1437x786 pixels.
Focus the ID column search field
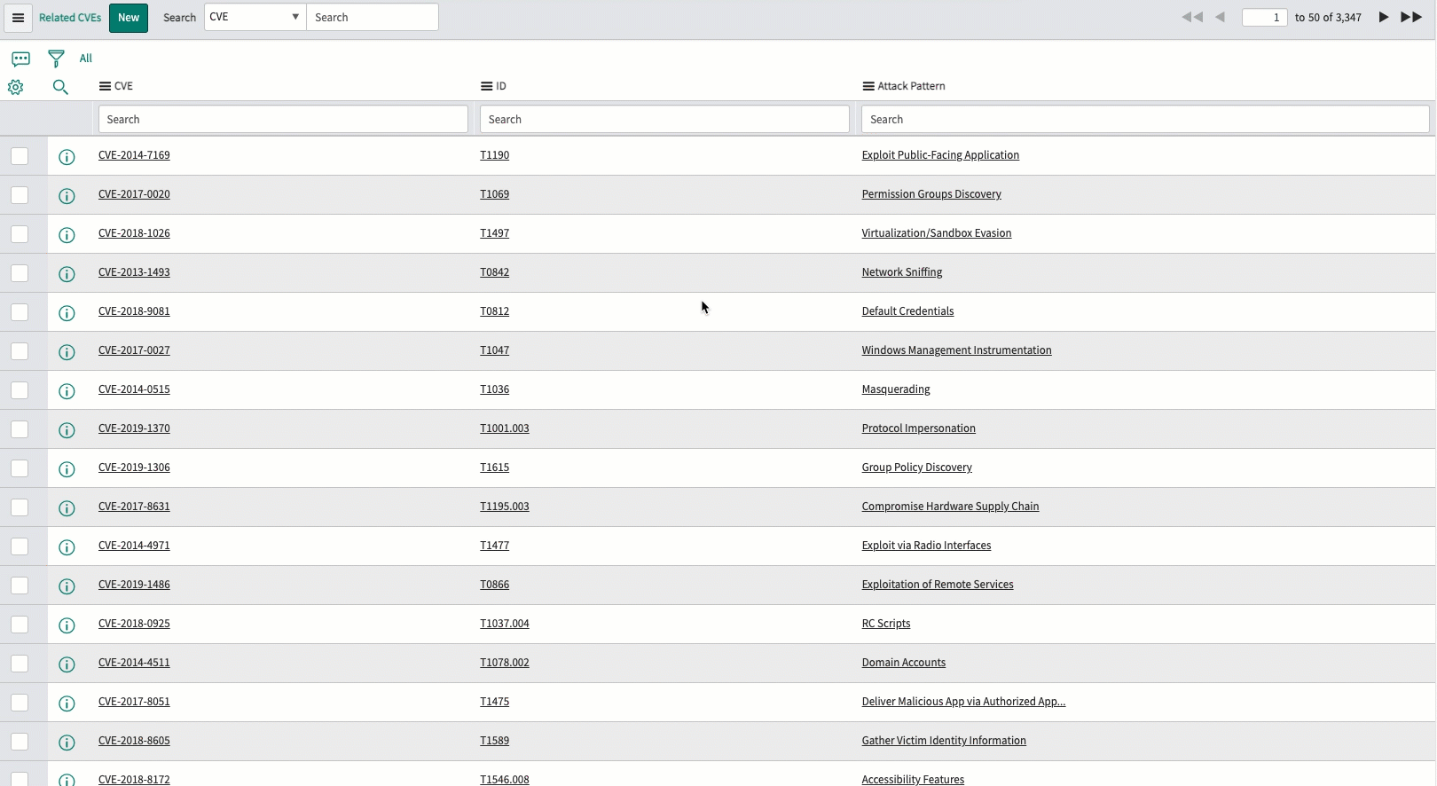click(x=664, y=120)
